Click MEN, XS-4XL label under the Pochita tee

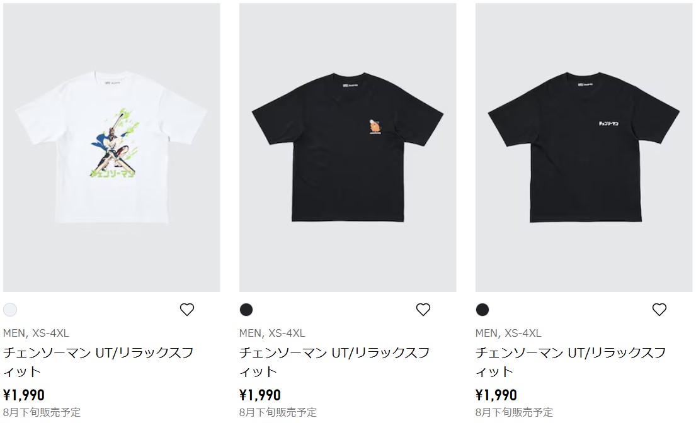tap(272, 333)
